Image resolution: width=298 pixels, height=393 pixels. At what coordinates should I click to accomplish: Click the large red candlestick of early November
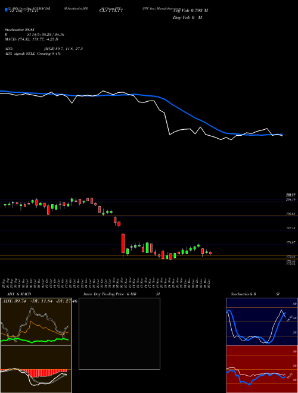point(123,243)
